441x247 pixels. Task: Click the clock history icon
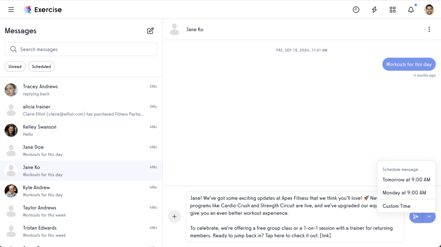tap(356, 9)
